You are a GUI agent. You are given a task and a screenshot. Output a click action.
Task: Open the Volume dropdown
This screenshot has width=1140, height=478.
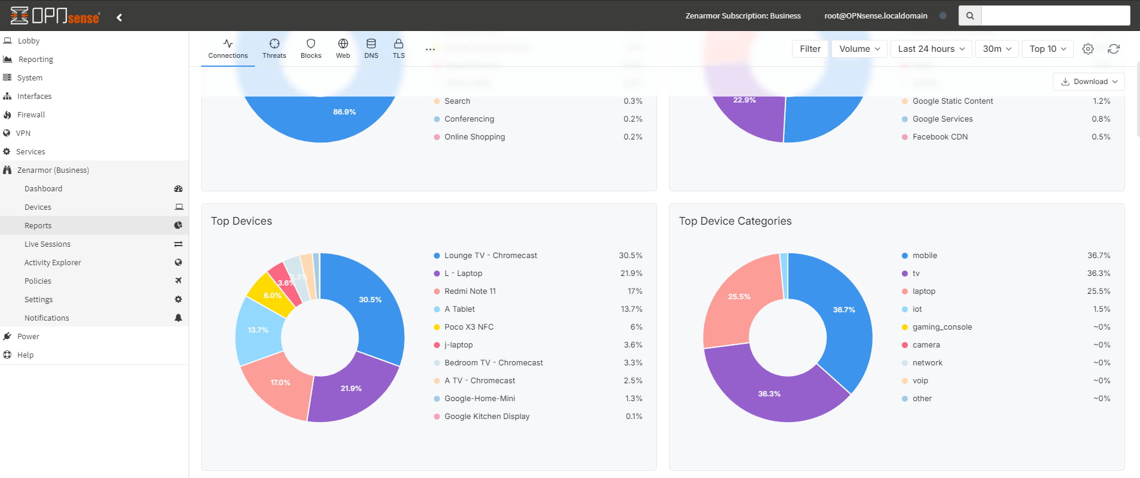pos(859,49)
